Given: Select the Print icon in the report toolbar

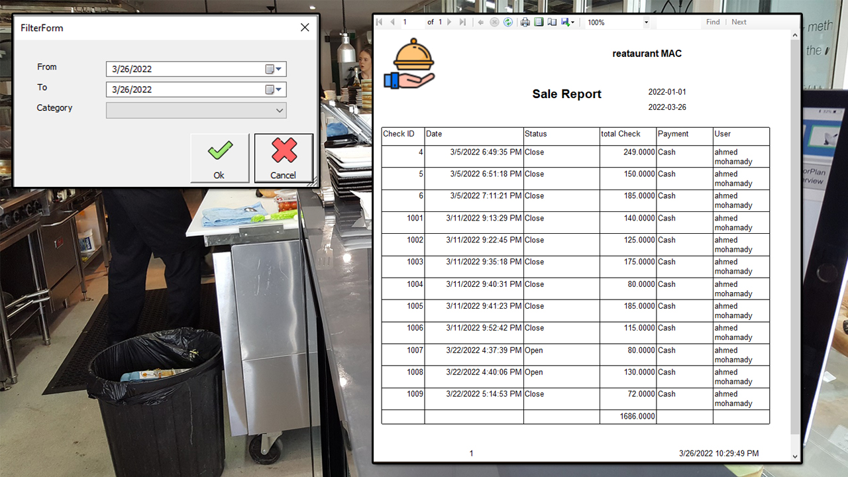Looking at the screenshot, I should tap(525, 22).
